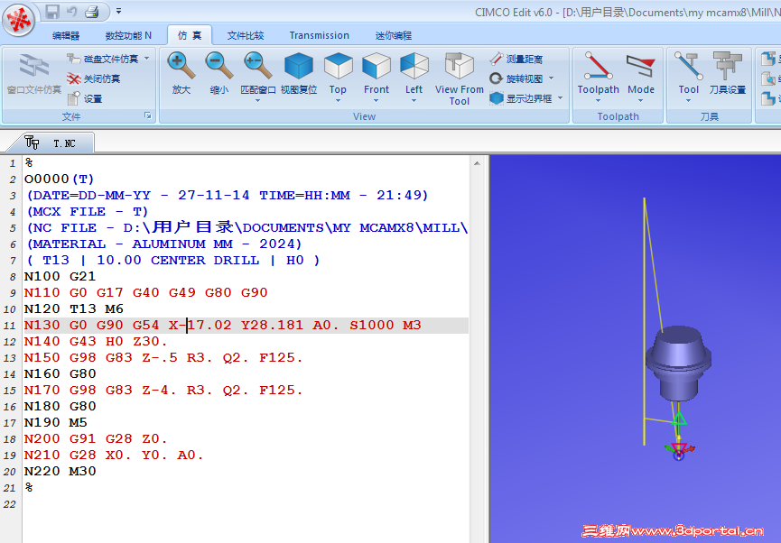Expand the Top view dropdown arrow
The image size is (781, 543).
(x=339, y=101)
